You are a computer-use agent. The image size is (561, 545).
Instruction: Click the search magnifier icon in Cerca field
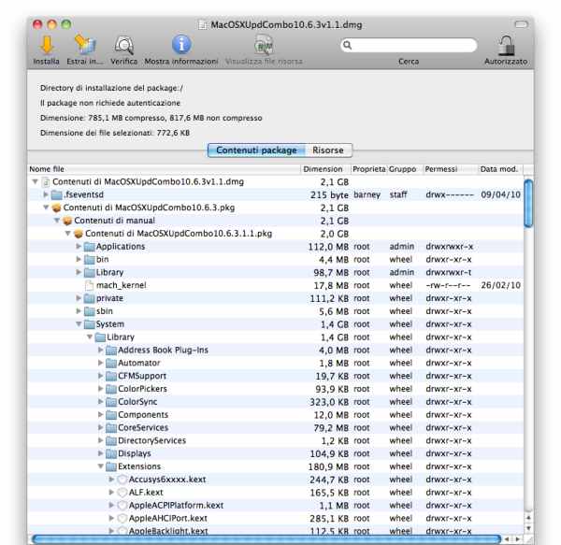[347, 45]
